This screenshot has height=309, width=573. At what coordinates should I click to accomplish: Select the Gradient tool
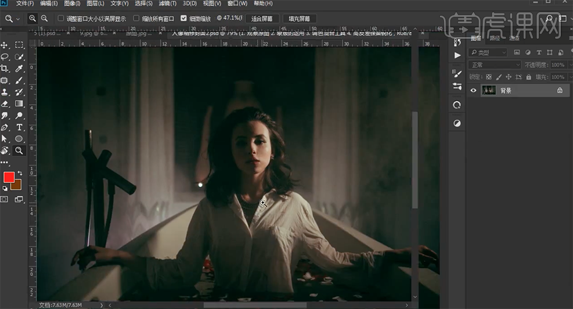(19, 104)
